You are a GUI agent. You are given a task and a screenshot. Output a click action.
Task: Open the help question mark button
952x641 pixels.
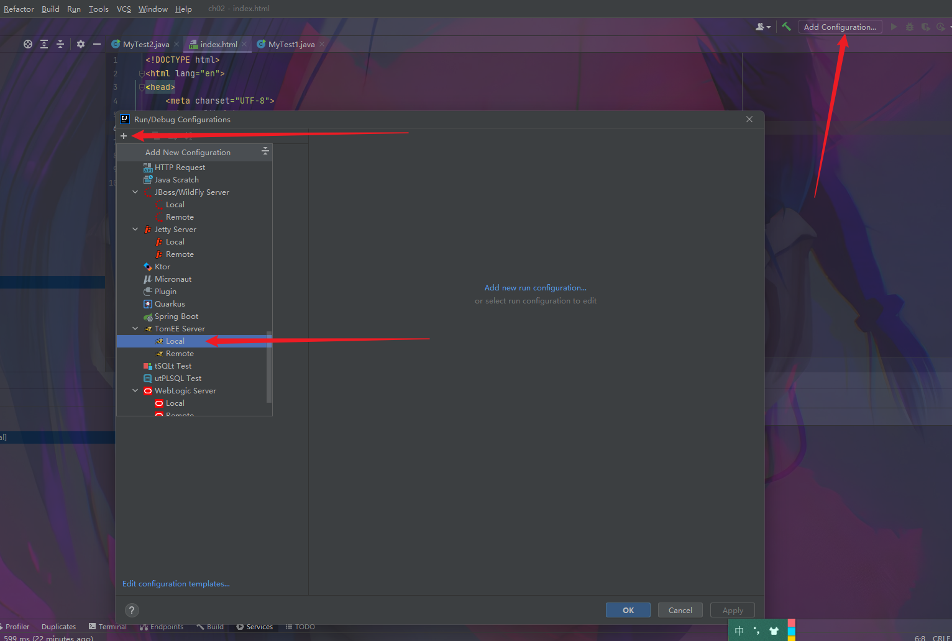tap(132, 610)
